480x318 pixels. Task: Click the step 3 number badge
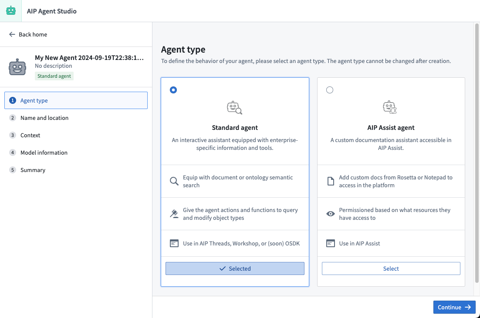[x=13, y=135]
